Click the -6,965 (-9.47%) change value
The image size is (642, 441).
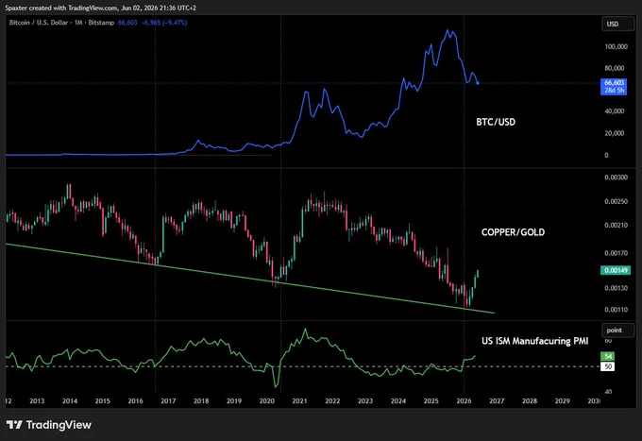(163, 23)
